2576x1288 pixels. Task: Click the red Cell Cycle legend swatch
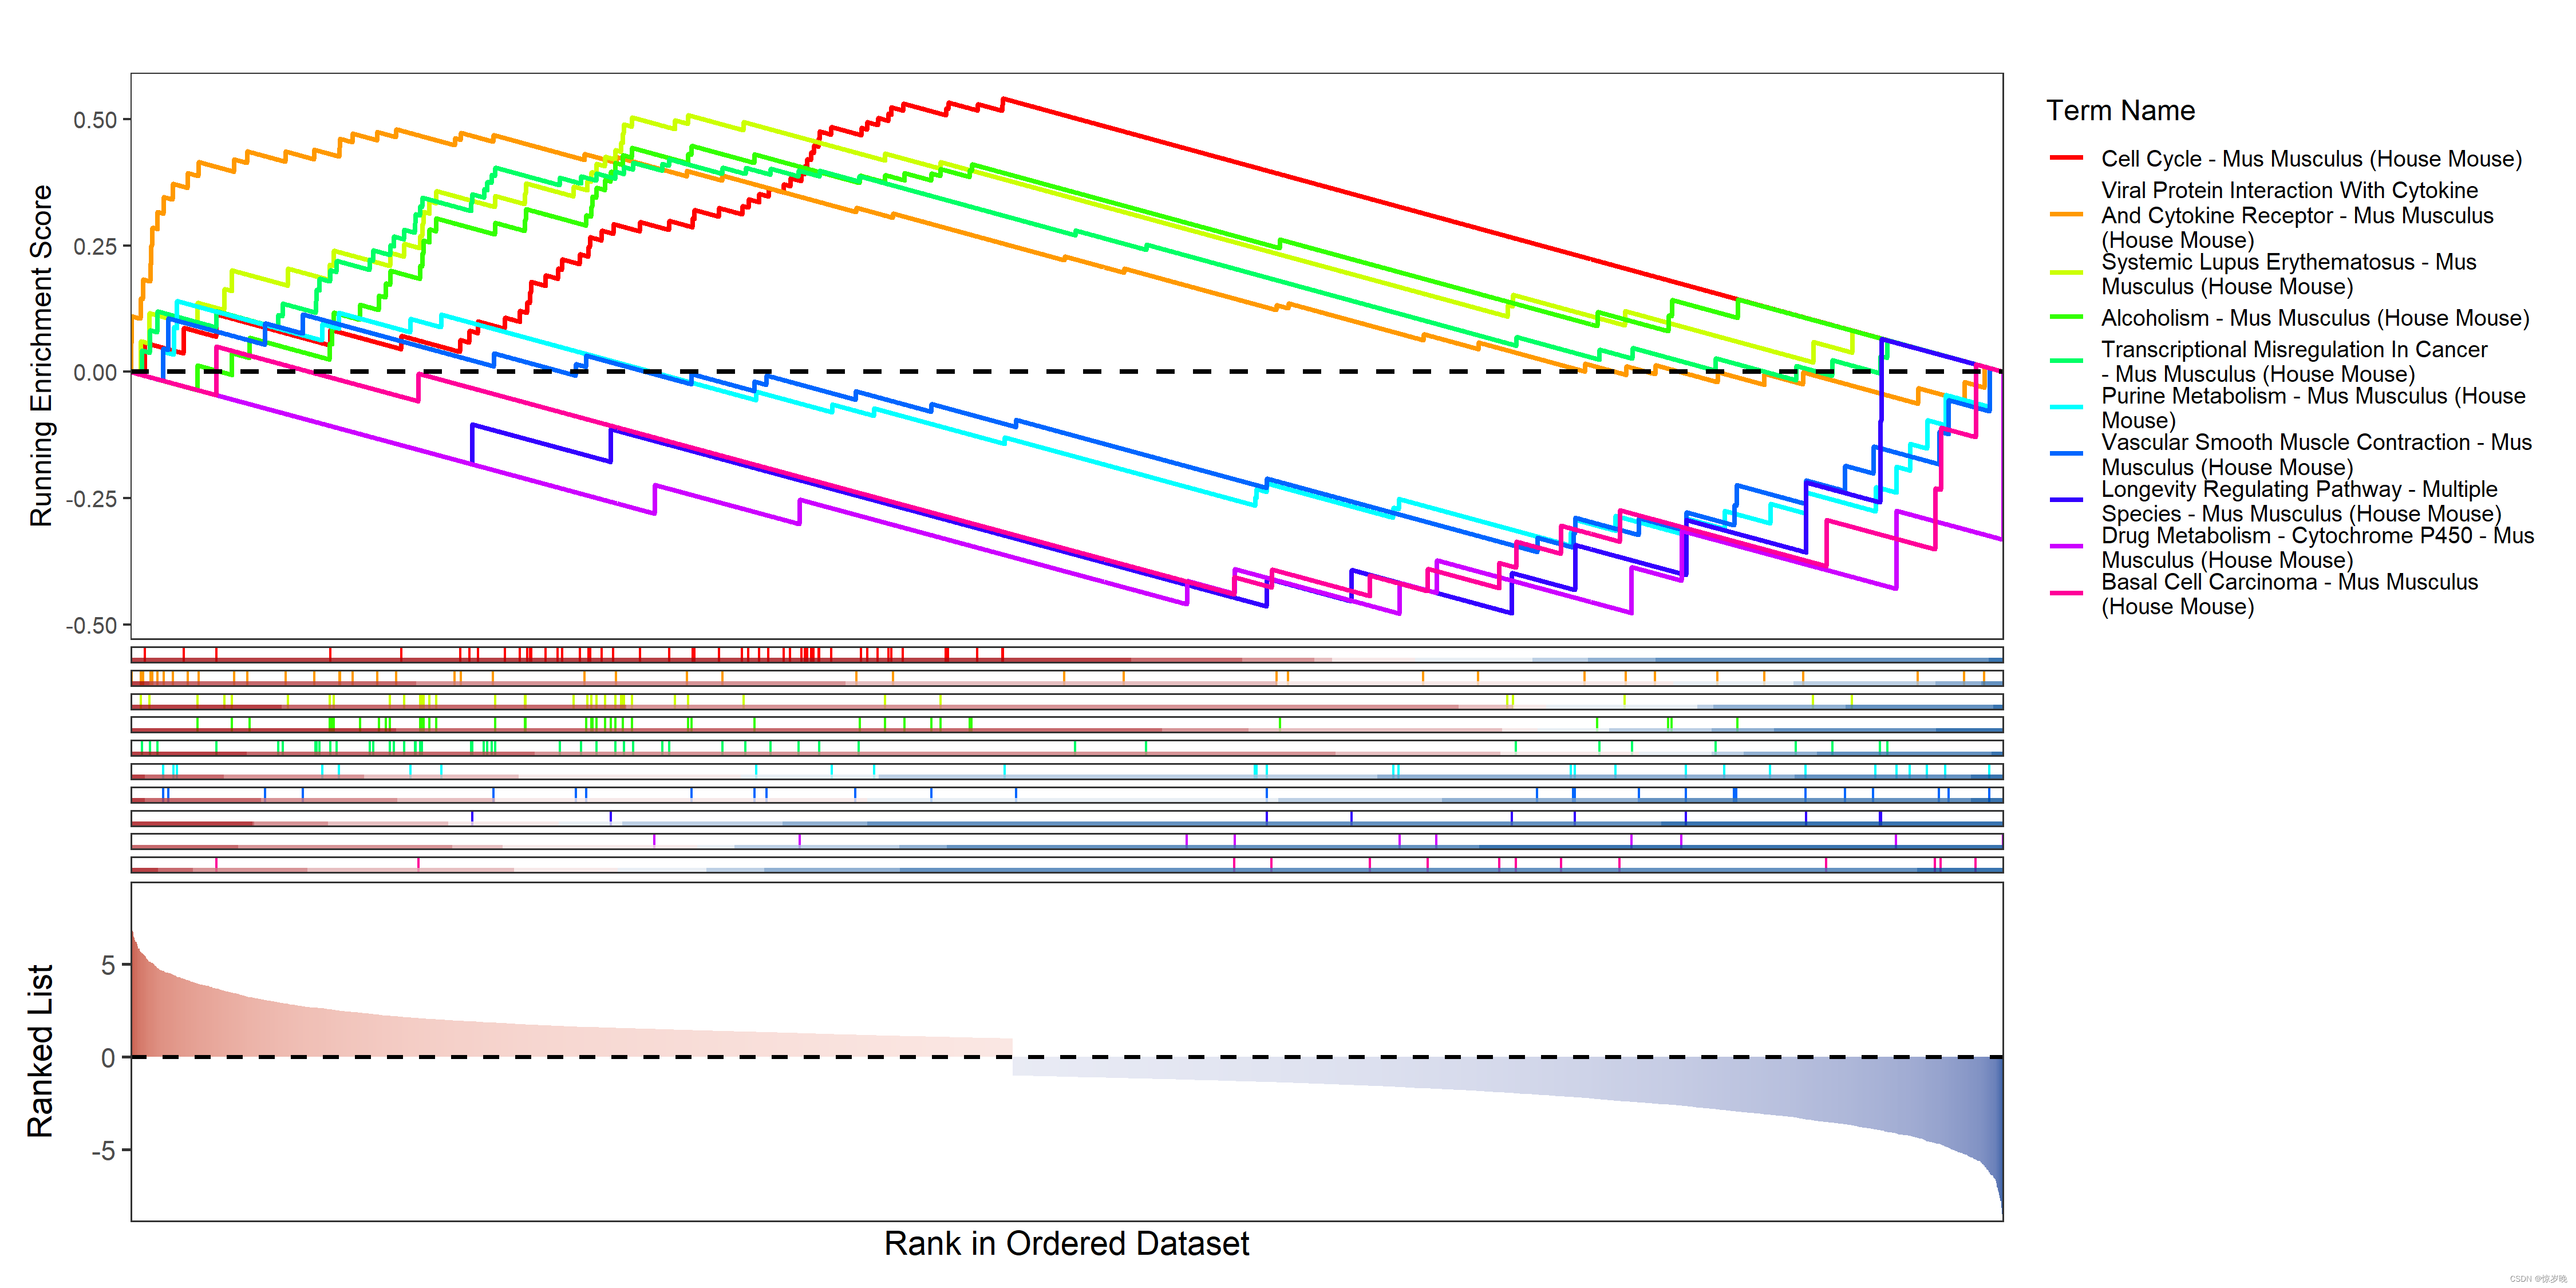2066,158
